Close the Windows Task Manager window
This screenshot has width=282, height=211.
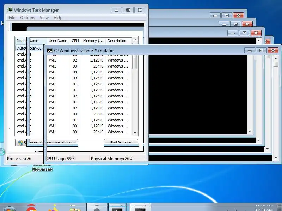[x=140, y=10]
